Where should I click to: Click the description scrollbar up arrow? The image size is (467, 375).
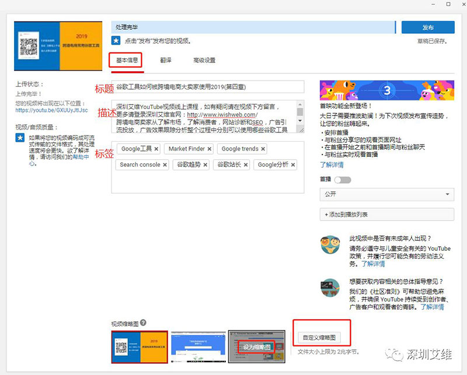point(300,104)
